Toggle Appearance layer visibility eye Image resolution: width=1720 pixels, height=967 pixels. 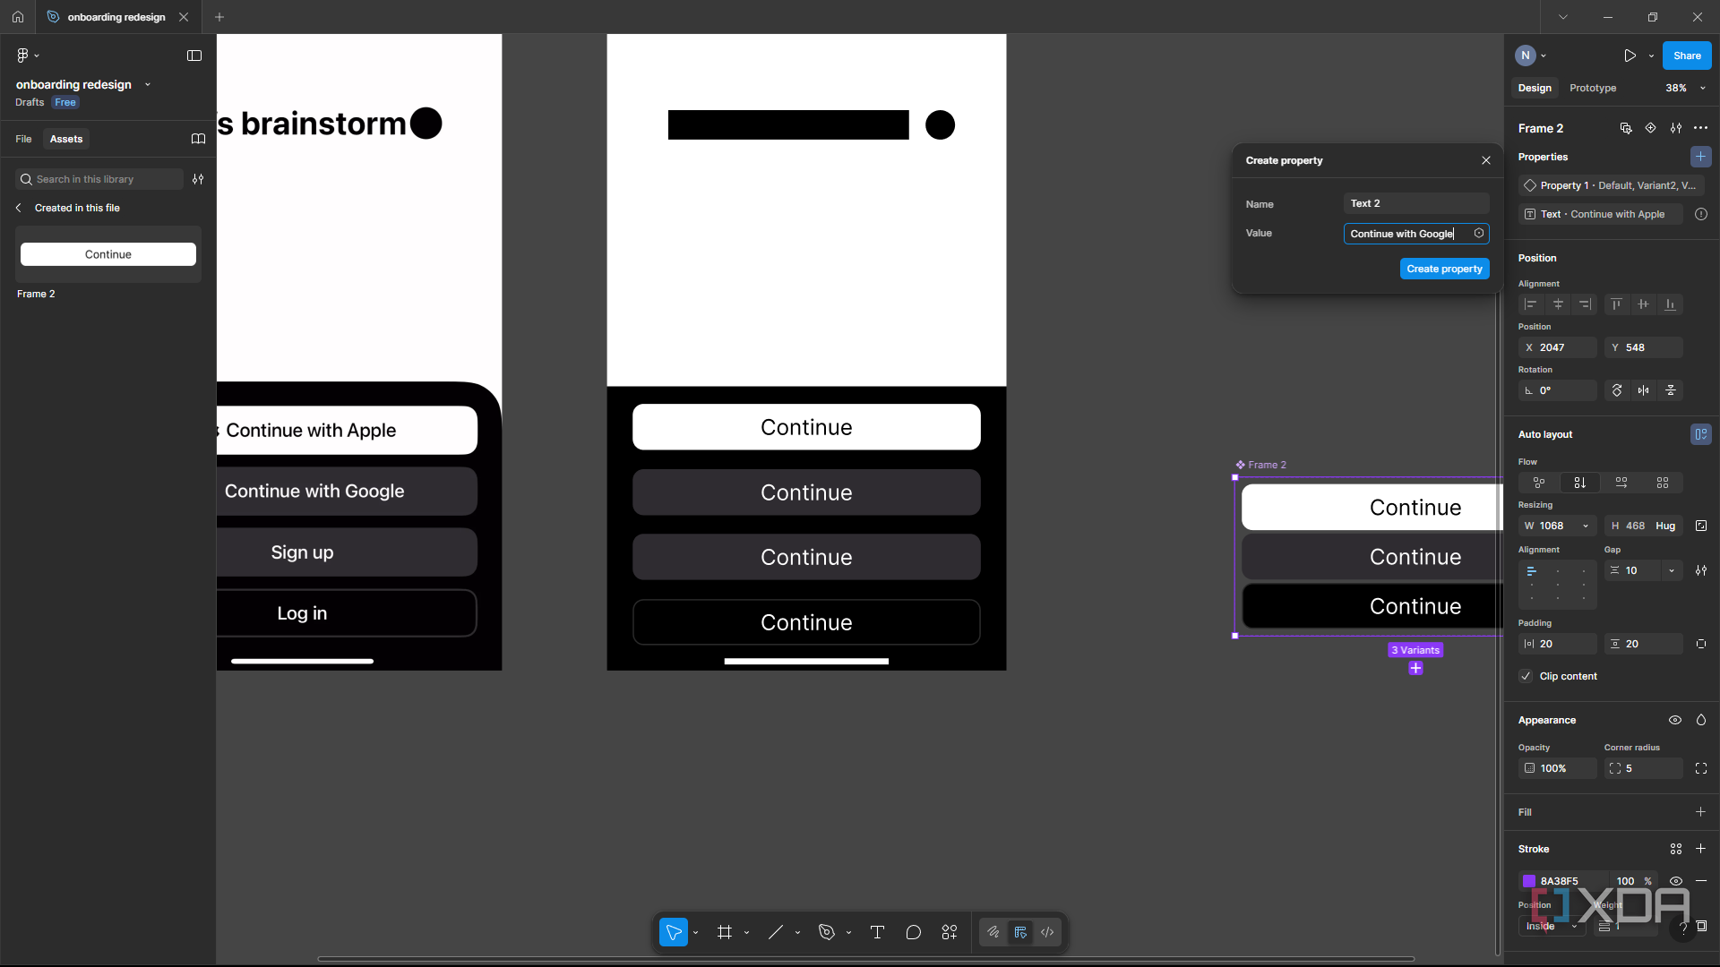click(x=1675, y=720)
